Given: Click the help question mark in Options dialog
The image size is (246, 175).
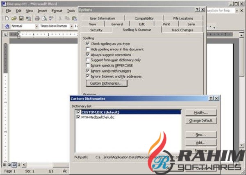Looking at the screenshot, I should pyautogui.click(x=197, y=10).
